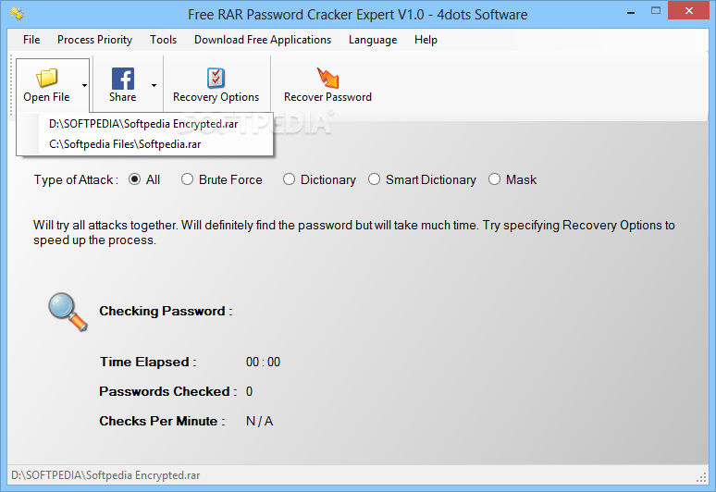Image resolution: width=716 pixels, height=492 pixels.
Task: Minimize the application window
Action: click(x=631, y=12)
